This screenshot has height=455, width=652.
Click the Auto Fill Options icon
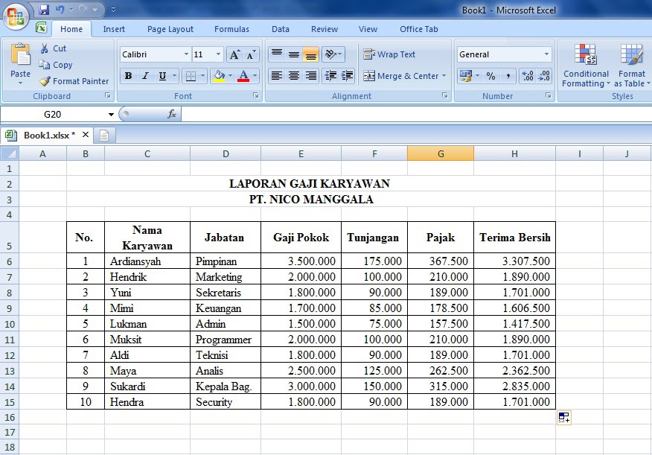point(564,418)
